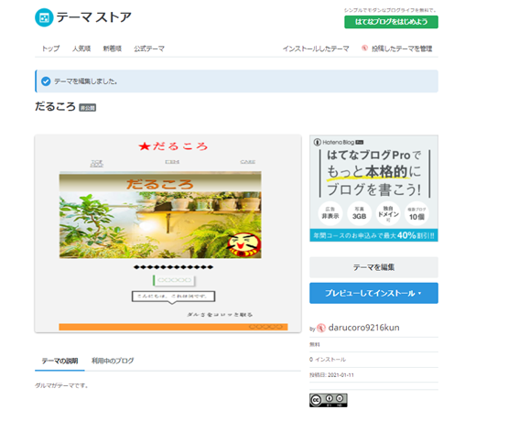
Task: Open インストールしたテーマ link
Action: click(x=316, y=49)
